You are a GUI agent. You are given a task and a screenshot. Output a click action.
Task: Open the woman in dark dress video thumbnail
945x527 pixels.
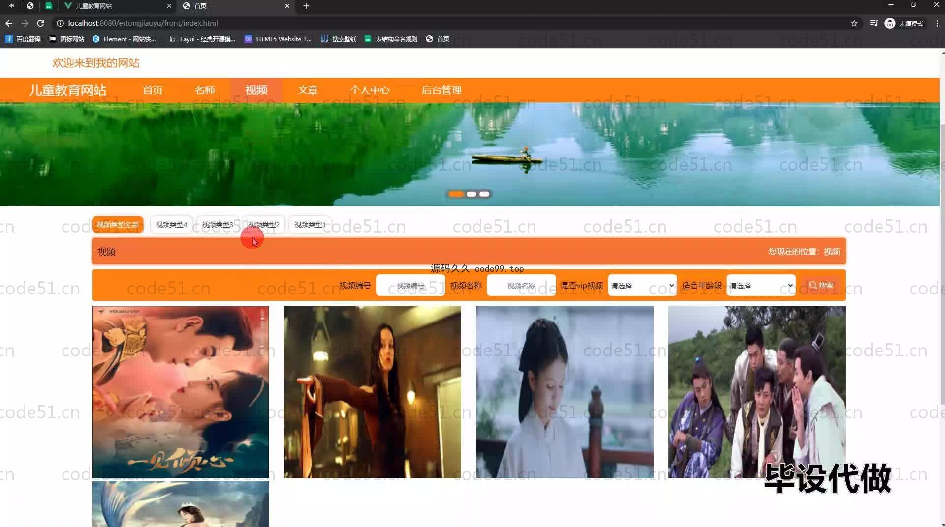(373, 392)
